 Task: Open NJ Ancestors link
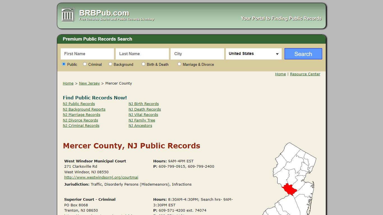(140, 126)
